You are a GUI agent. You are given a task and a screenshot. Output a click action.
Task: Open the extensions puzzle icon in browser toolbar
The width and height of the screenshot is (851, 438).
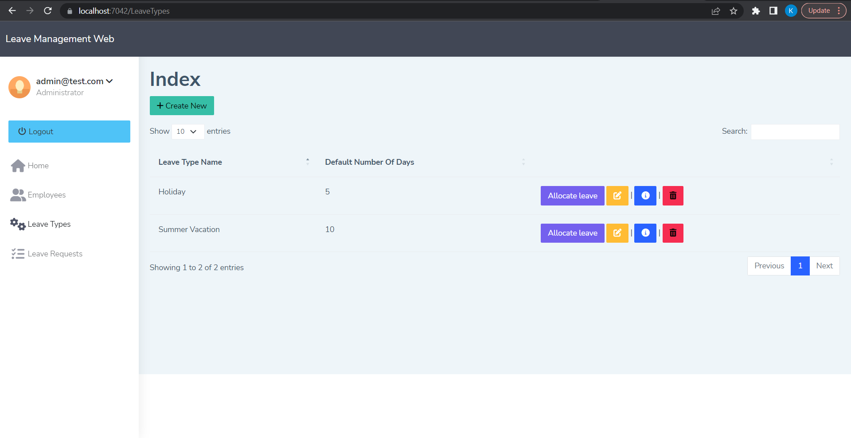[x=756, y=11]
